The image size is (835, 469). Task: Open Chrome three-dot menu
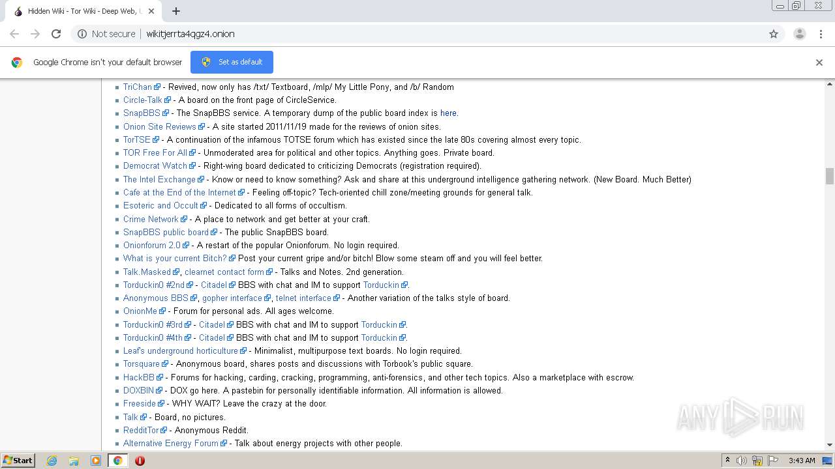[x=821, y=34]
